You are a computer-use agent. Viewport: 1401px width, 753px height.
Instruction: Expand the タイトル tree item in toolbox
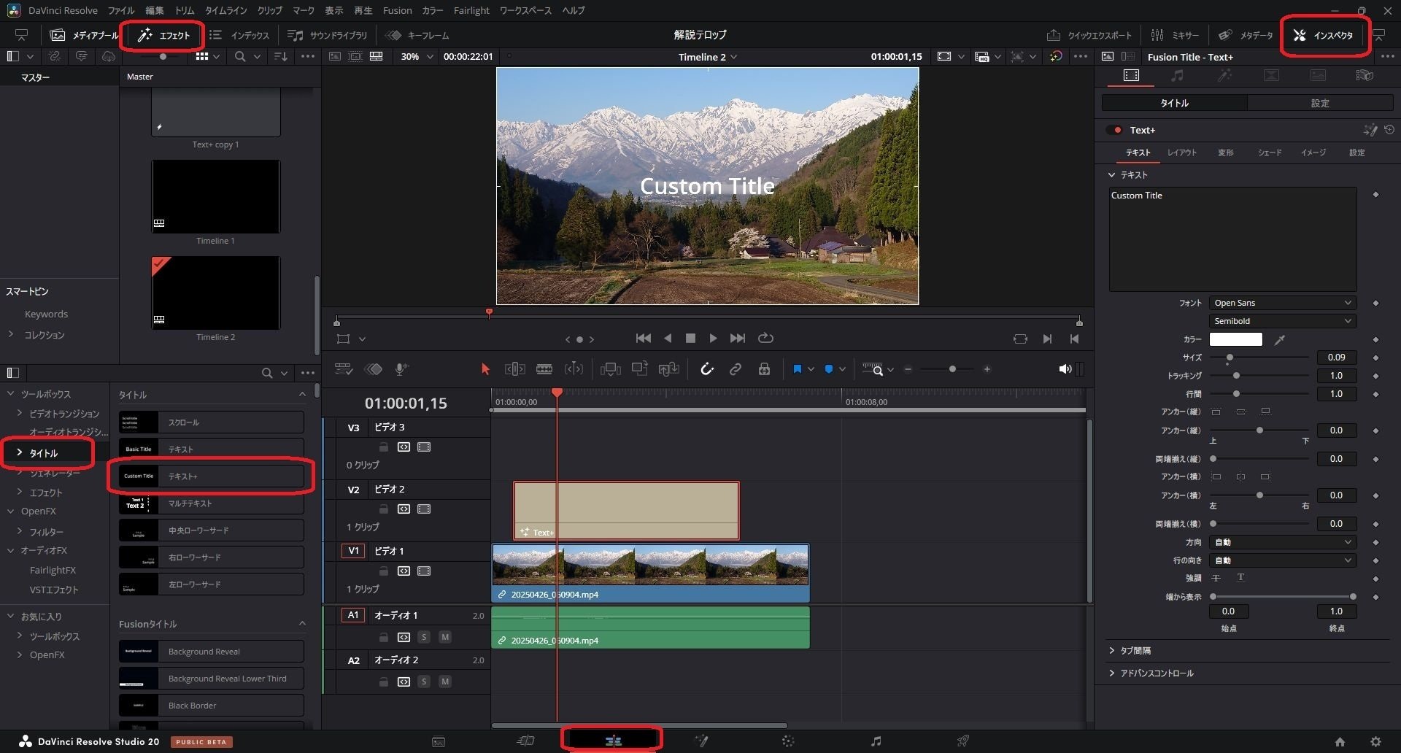point(19,452)
